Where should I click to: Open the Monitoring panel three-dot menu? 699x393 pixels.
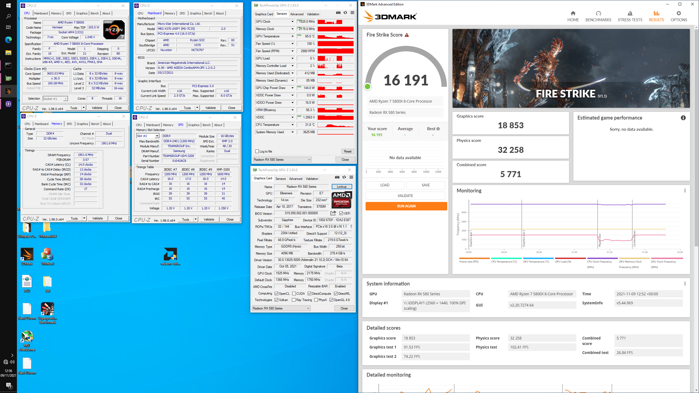click(685, 190)
